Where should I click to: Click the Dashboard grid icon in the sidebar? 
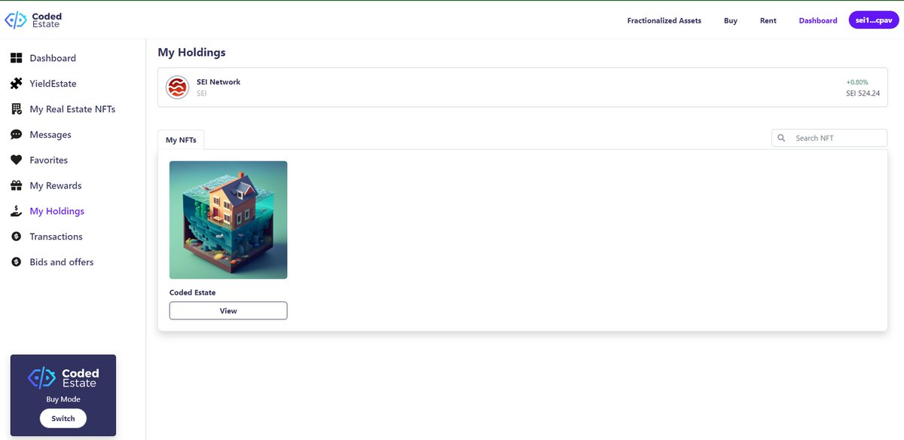[16, 58]
